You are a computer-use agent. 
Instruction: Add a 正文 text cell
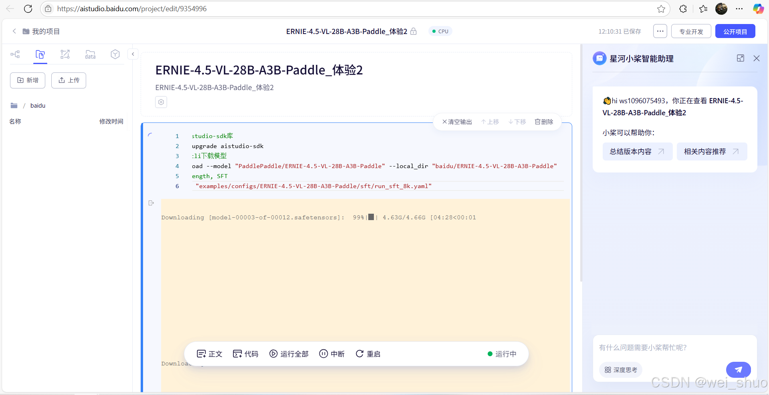[x=209, y=354]
